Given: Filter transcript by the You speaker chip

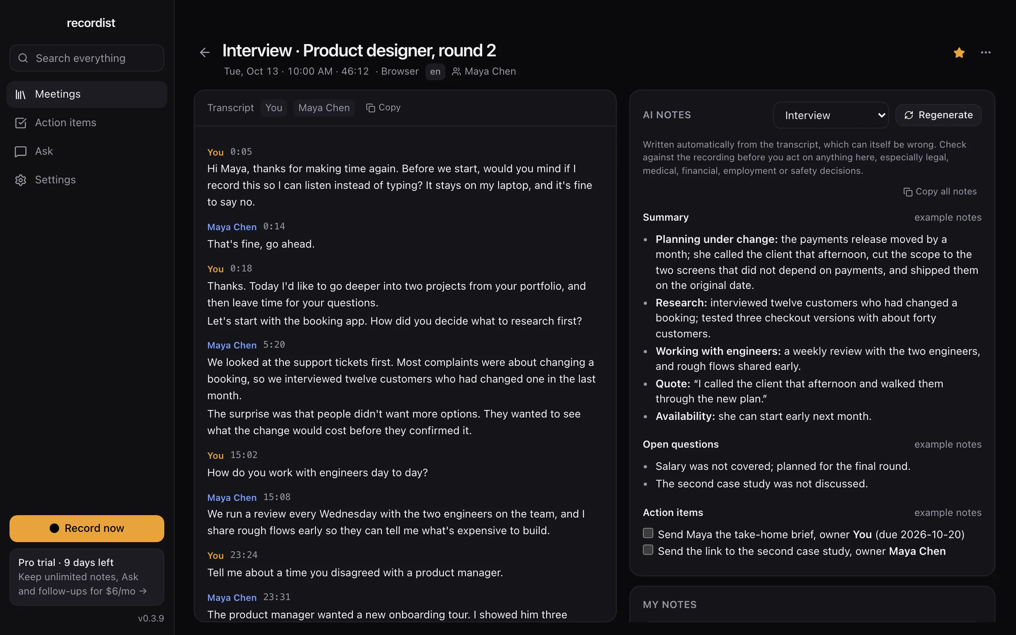Looking at the screenshot, I should [x=274, y=108].
